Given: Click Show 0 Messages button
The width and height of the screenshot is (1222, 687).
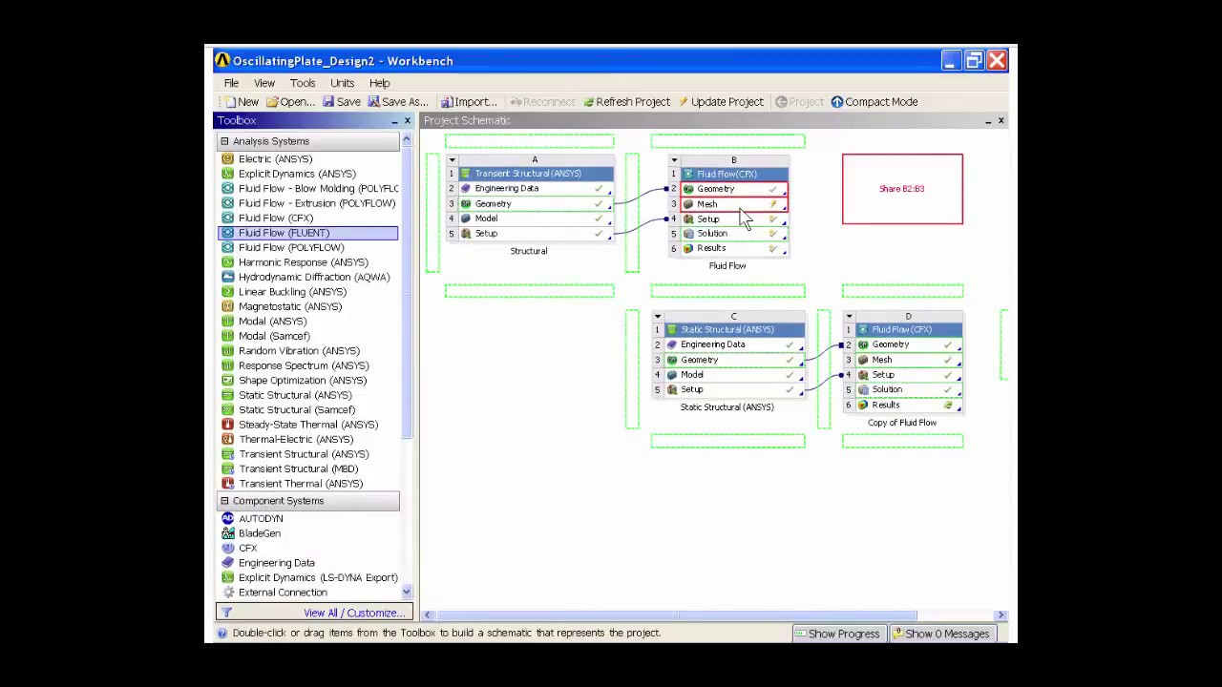Looking at the screenshot, I should [x=941, y=634].
